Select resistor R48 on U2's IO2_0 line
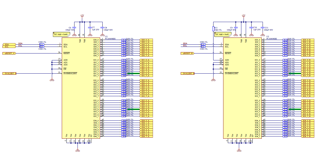This screenshot has width=323, height=161. tap(124, 80)
